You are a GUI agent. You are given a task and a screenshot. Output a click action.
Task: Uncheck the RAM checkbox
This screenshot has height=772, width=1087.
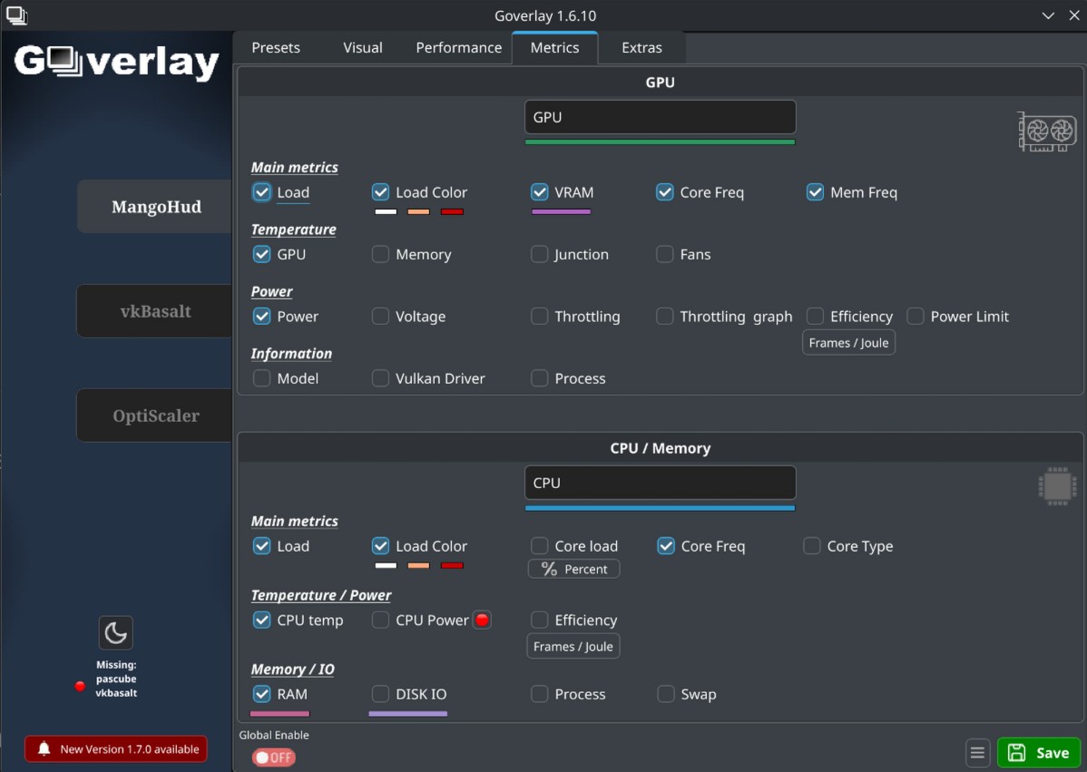pos(261,694)
